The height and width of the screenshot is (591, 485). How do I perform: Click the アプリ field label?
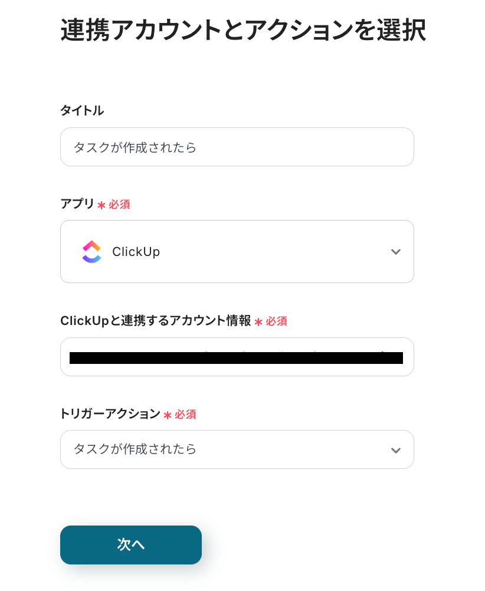tap(77, 204)
